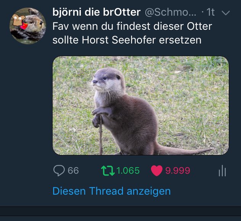The image size is (241, 221).
Task: Click the text line sollte Horst Seehofer ersetzen
Action: [x=127, y=40]
